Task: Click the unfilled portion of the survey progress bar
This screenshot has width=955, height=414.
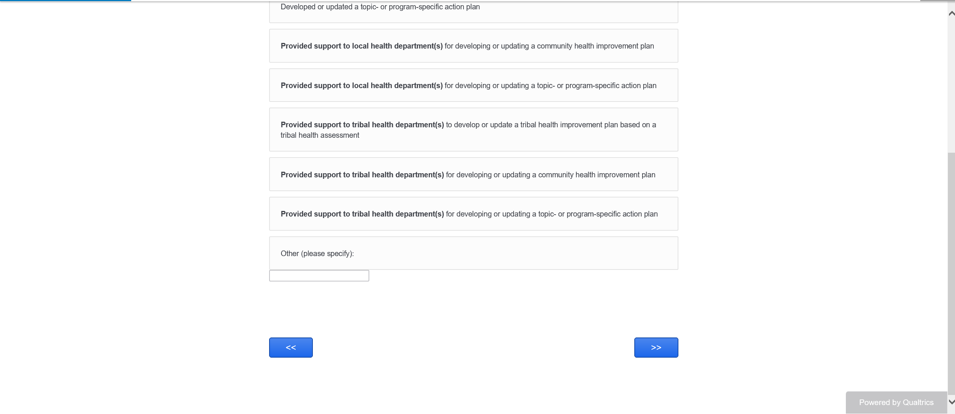Action: 523,1
